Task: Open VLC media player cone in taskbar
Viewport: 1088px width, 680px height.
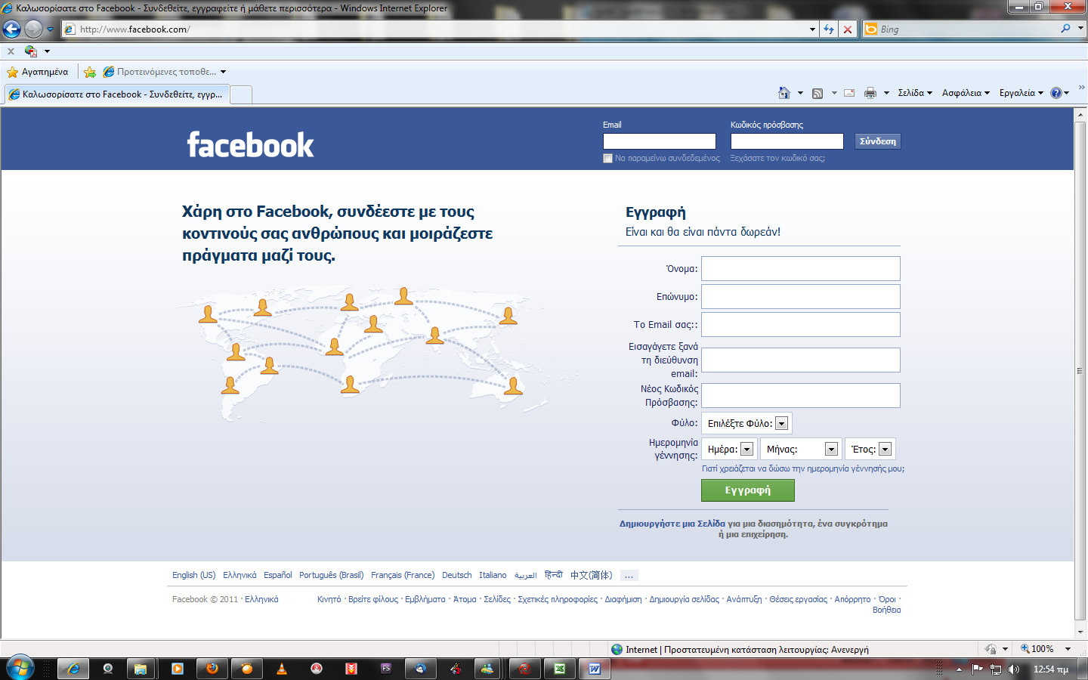Action: (282, 669)
